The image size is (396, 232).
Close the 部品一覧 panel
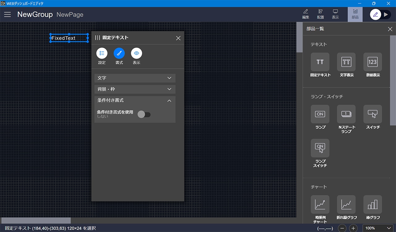coord(390,29)
